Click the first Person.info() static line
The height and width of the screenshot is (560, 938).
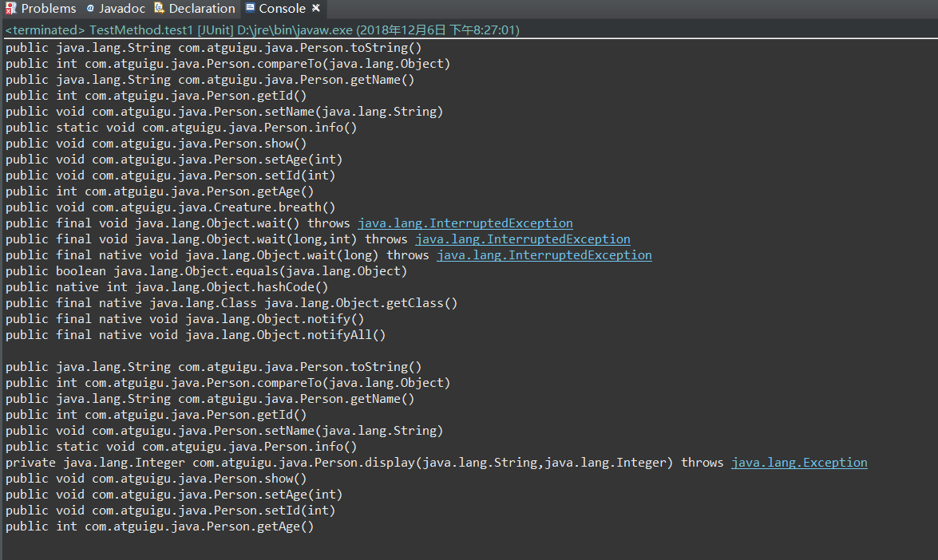point(181,128)
